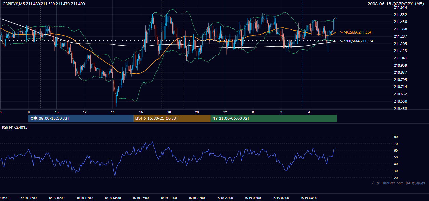Click the 6/19 02:00 time label
Image resolution: width=429 pixels, height=201 pixels.
point(281,198)
